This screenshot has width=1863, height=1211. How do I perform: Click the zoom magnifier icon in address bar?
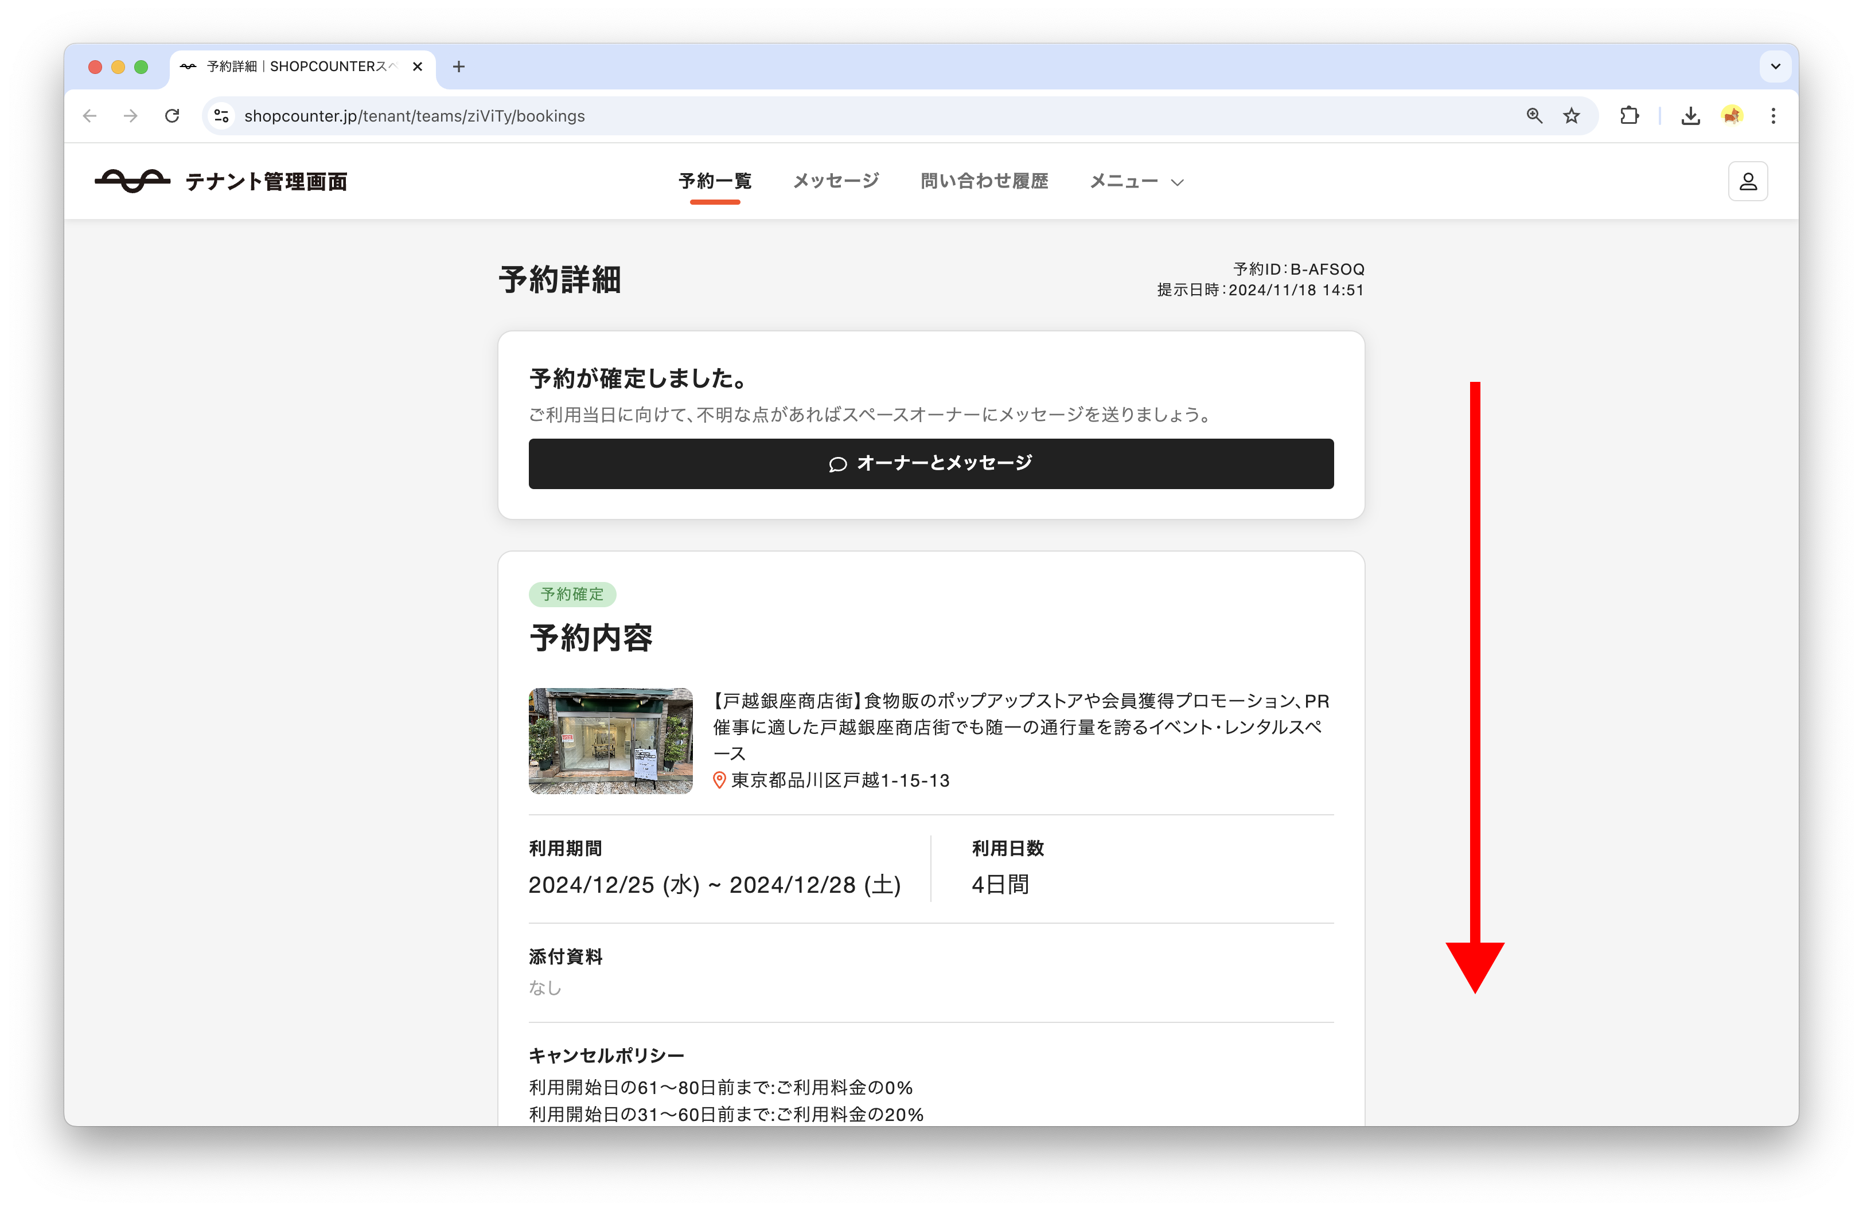pos(1534,116)
